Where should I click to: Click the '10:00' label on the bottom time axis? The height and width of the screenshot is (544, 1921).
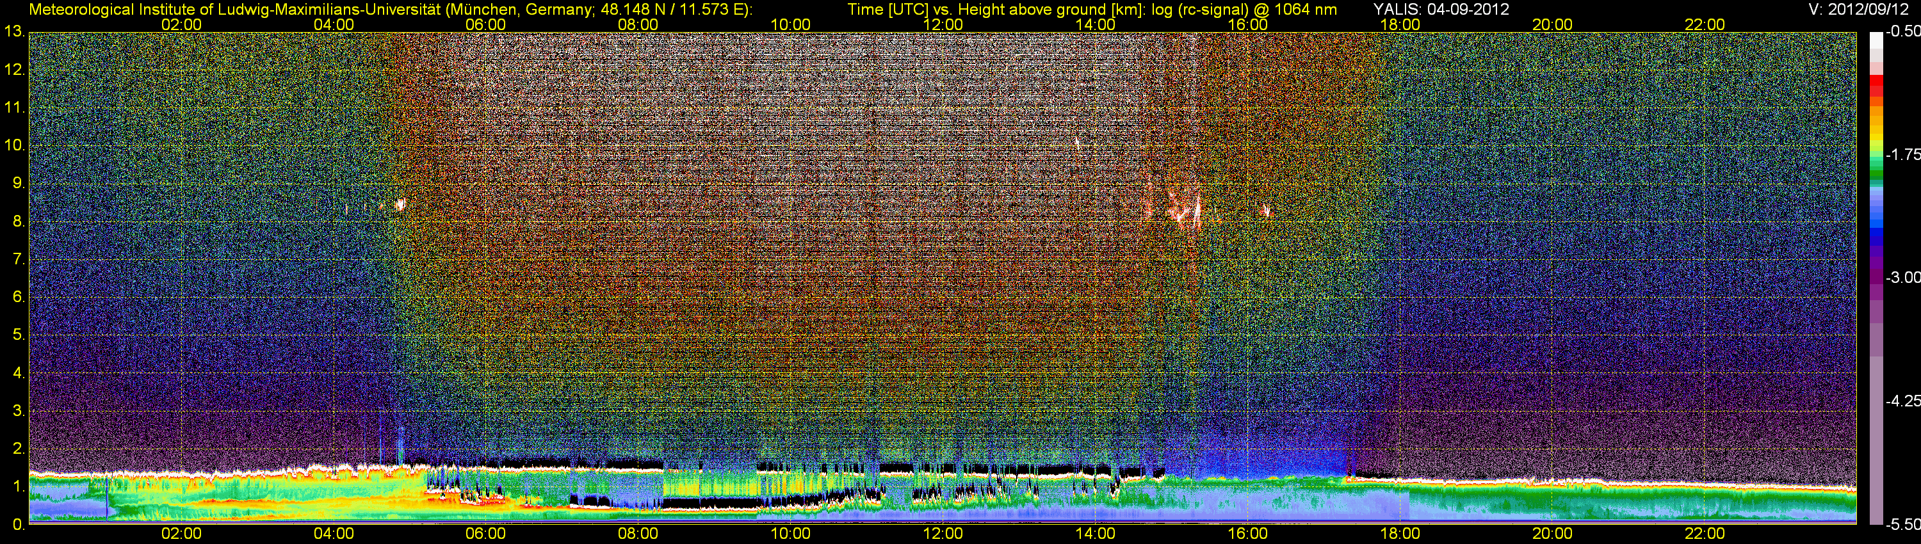(x=790, y=534)
